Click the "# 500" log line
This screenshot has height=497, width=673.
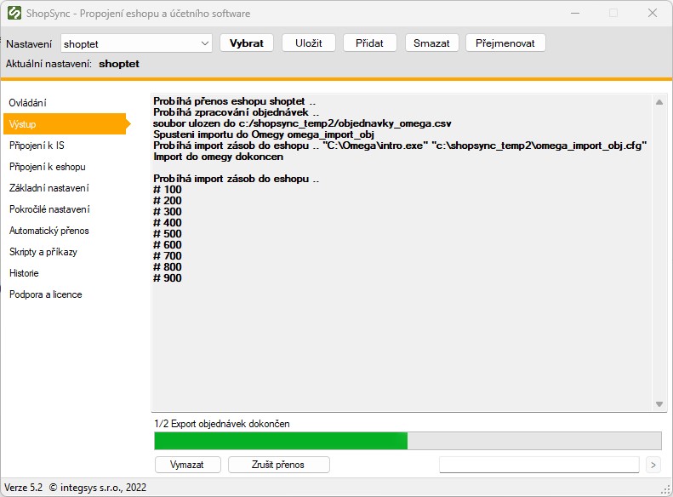point(168,234)
